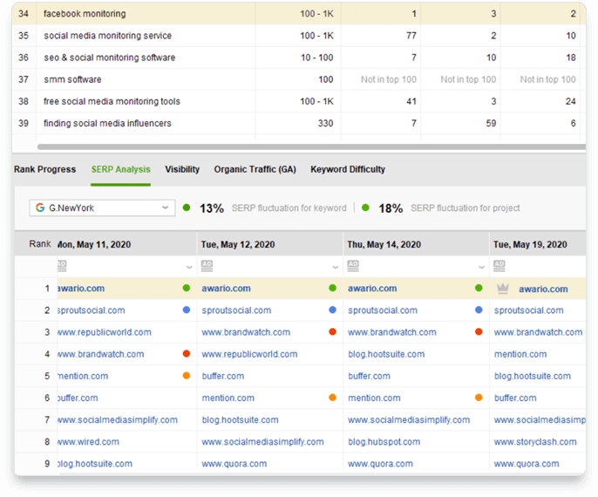The image size is (598, 497).
Task: Switch to the Rank Progress tab
Action: point(45,169)
